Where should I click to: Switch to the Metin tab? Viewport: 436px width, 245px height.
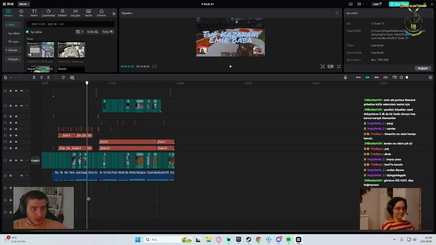click(x=34, y=13)
